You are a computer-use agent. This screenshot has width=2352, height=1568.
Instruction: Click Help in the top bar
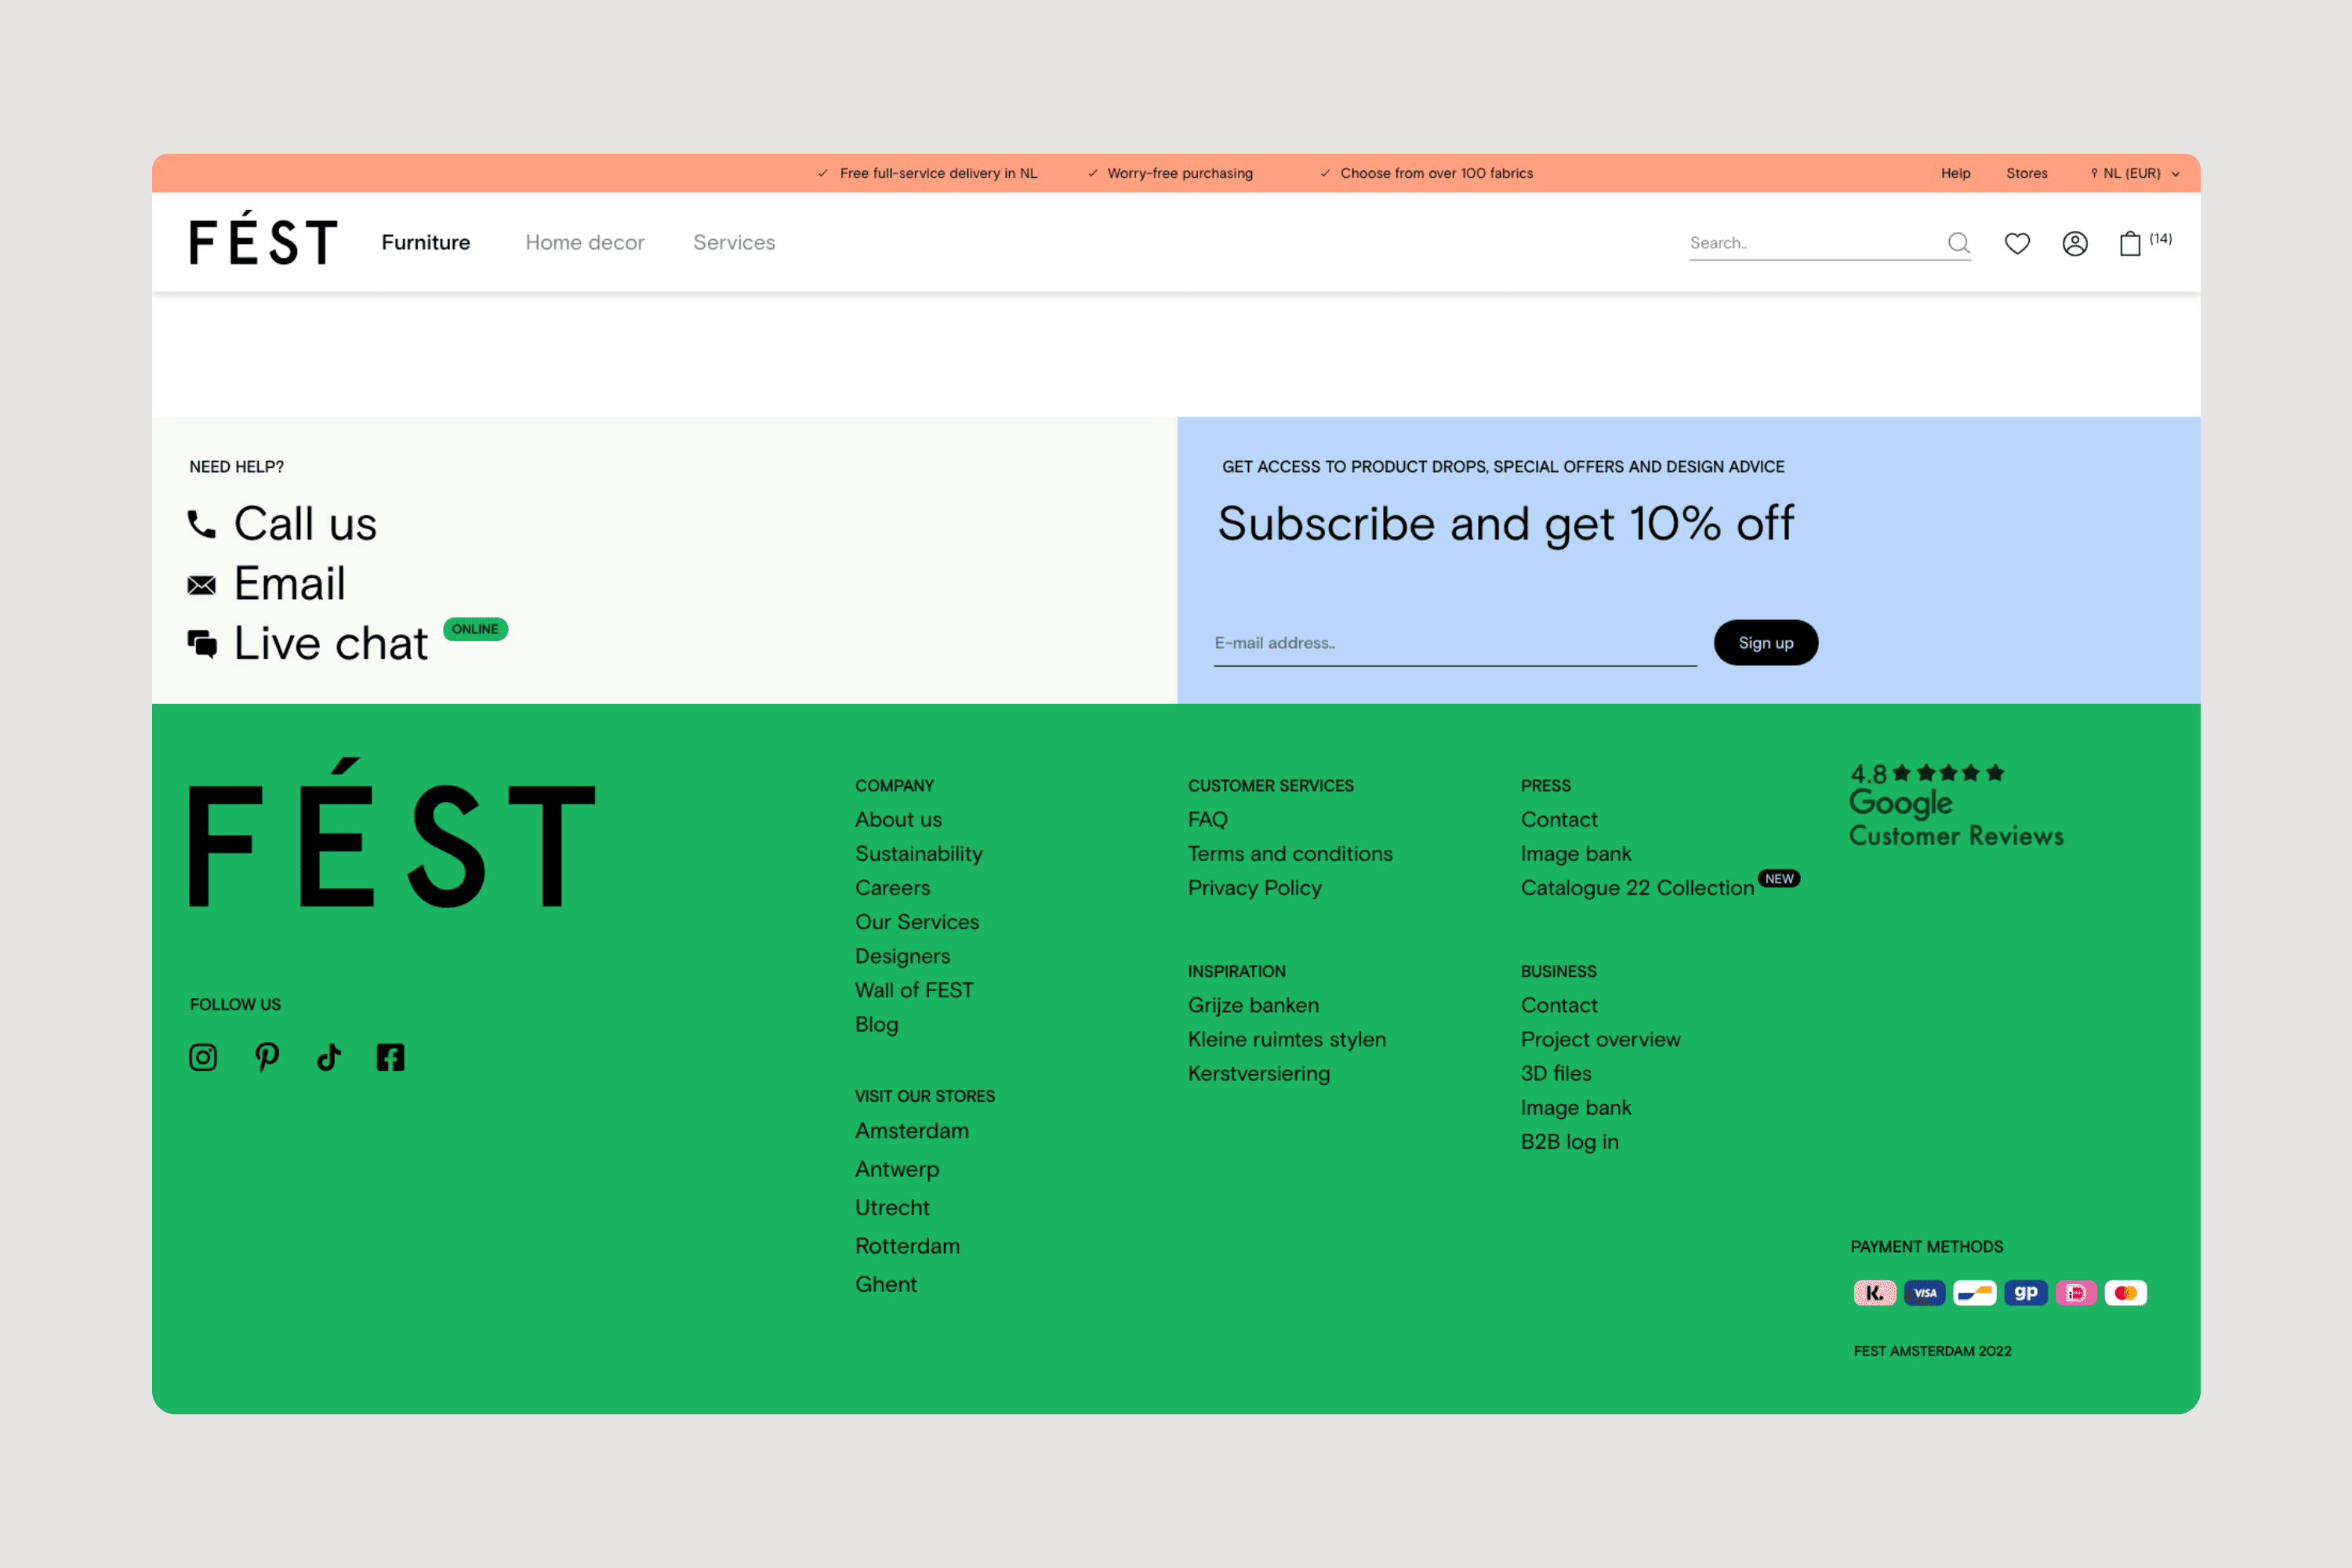[1955, 173]
